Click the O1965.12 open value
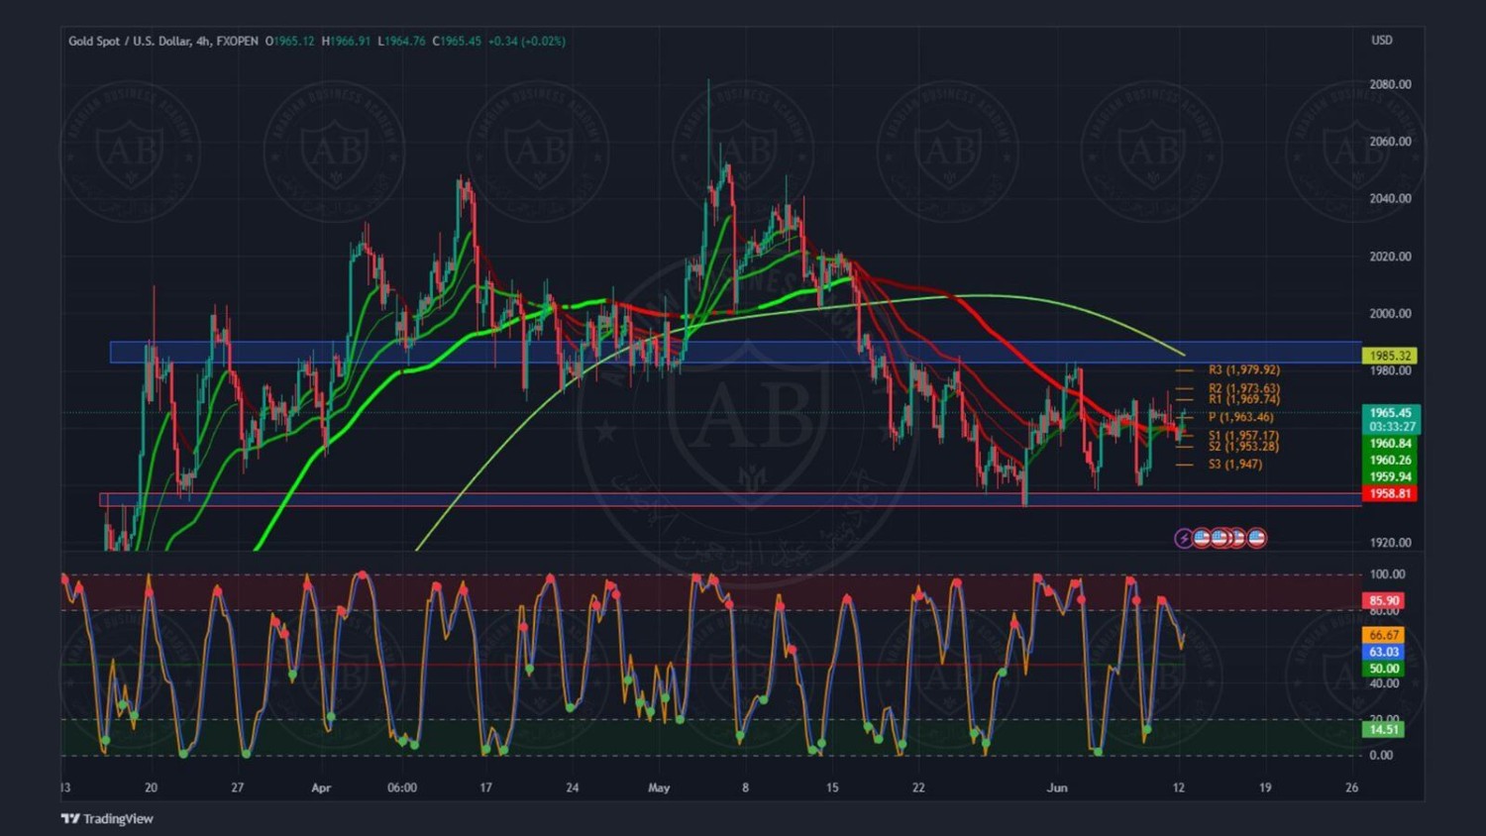Screen dimensions: 1486x836 coord(289,41)
